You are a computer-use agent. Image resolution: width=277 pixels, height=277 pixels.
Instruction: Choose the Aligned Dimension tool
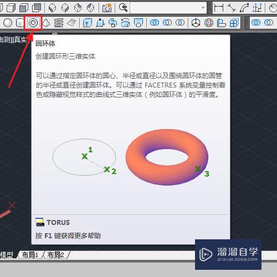coord(232,8)
